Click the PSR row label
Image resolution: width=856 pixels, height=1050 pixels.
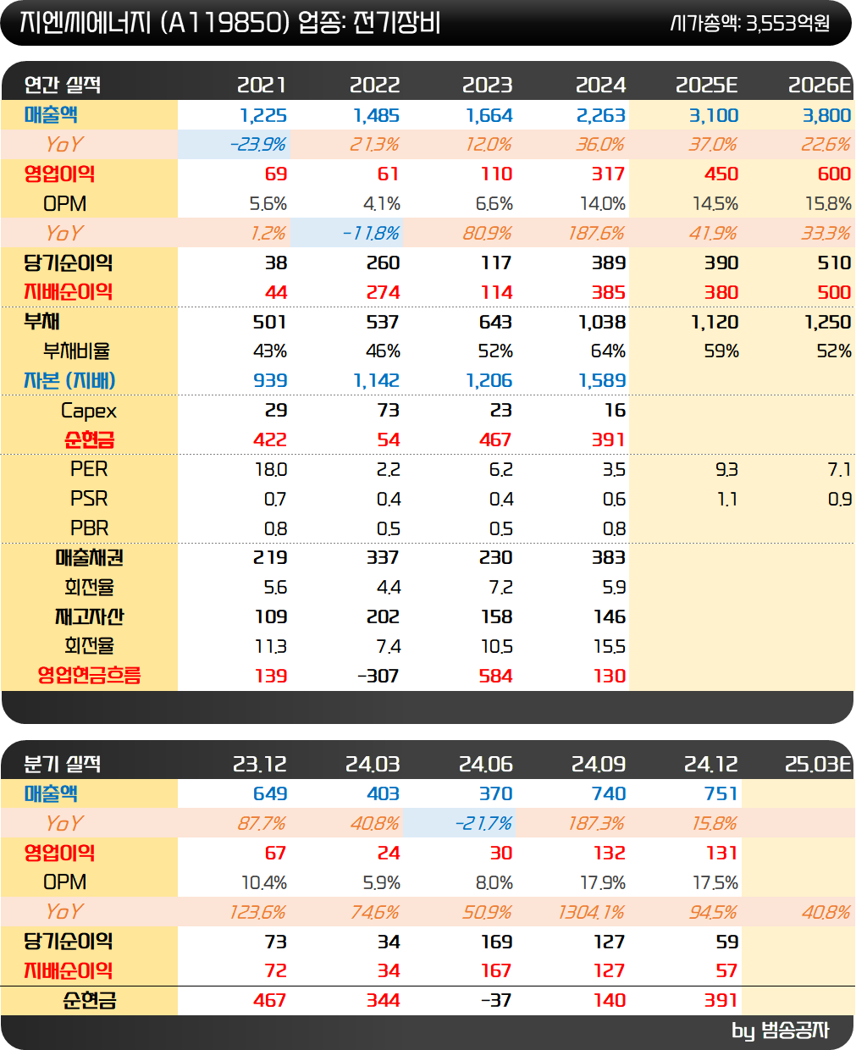point(89,499)
